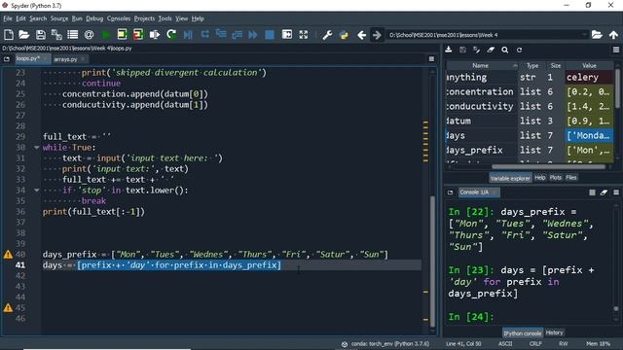The height and width of the screenshot is (350, 623).
Task: Open file using the folder toolbar icon
Action: [x=23, y=35]
